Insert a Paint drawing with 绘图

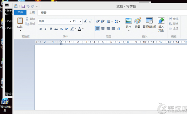coord(137,23)
